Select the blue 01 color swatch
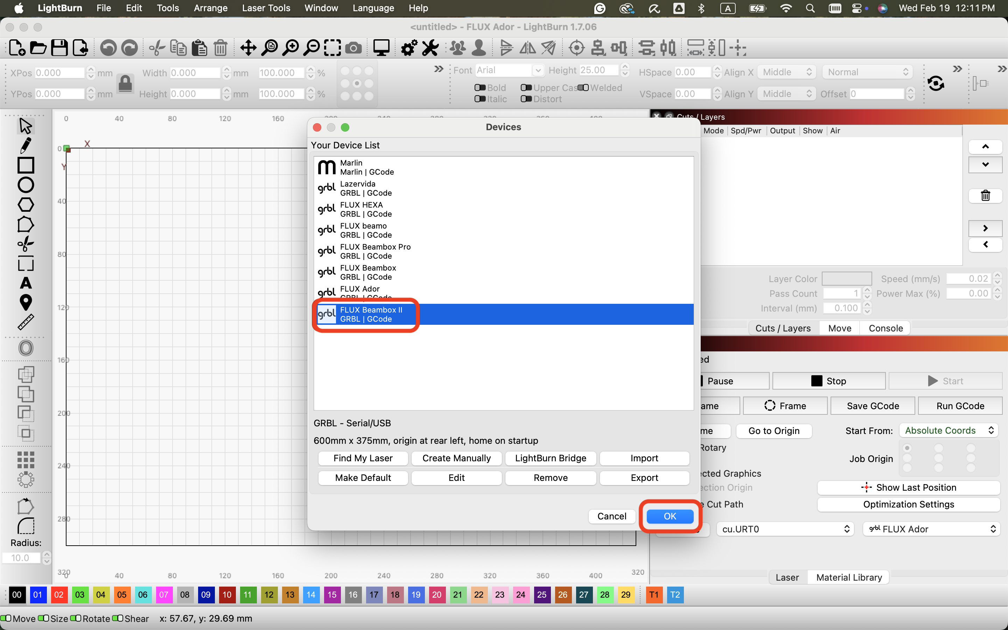Screen dimensions: 1008x630 (37, 595)
